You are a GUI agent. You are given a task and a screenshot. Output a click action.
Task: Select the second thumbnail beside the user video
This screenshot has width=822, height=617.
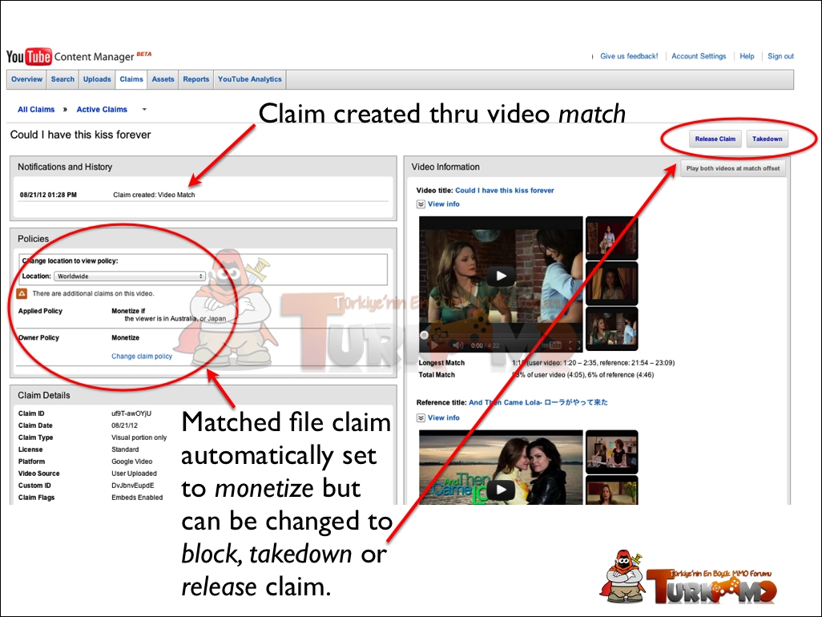point(611,284)
